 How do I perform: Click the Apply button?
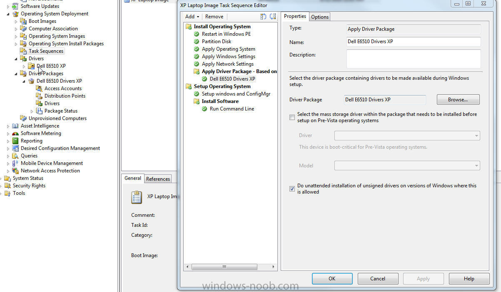pos(423,279)
